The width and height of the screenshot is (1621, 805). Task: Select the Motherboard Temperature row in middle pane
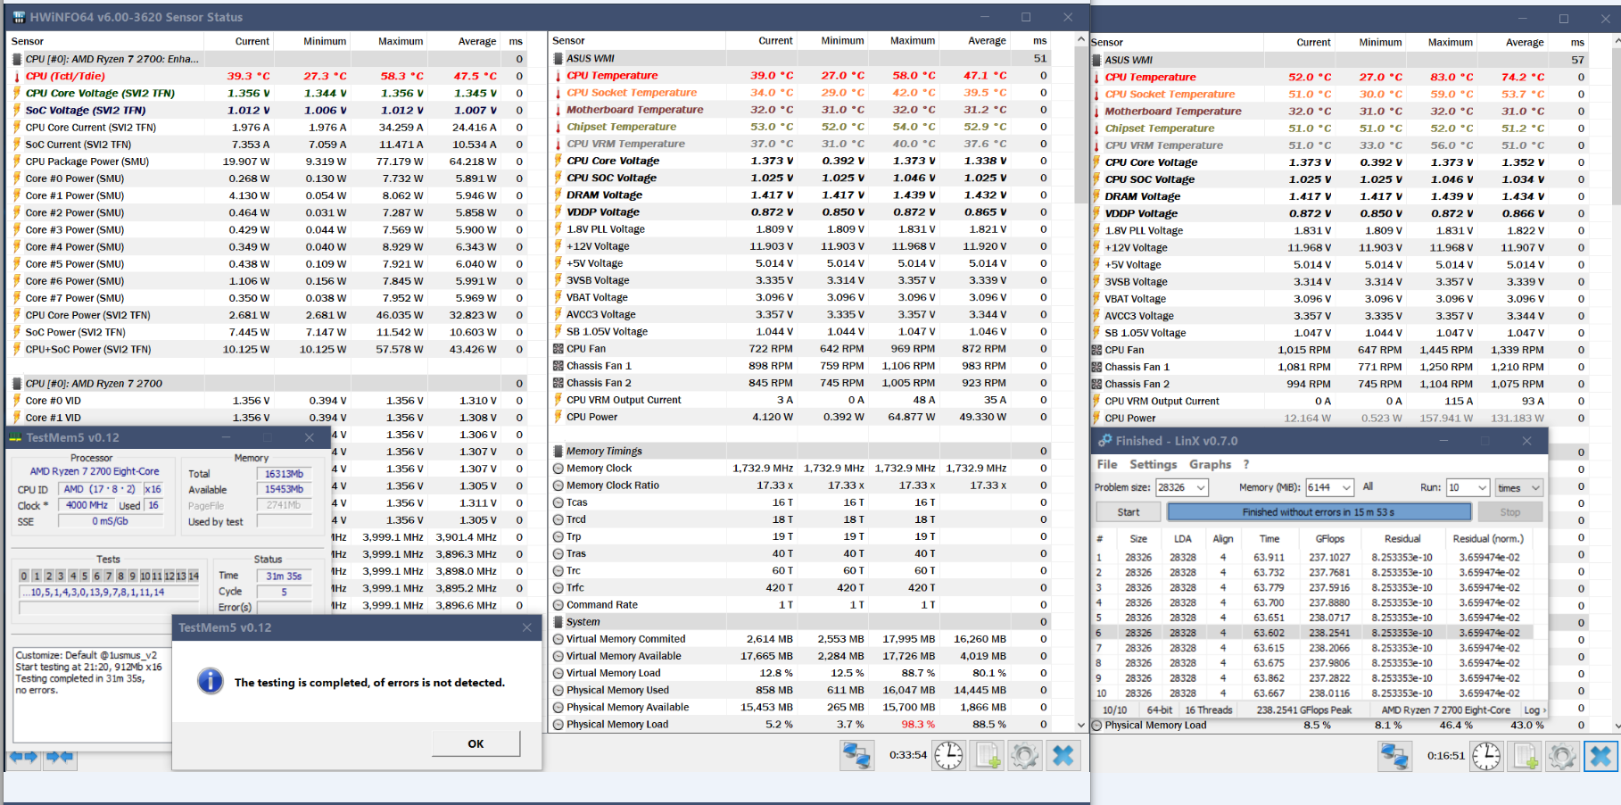(799, 110)
